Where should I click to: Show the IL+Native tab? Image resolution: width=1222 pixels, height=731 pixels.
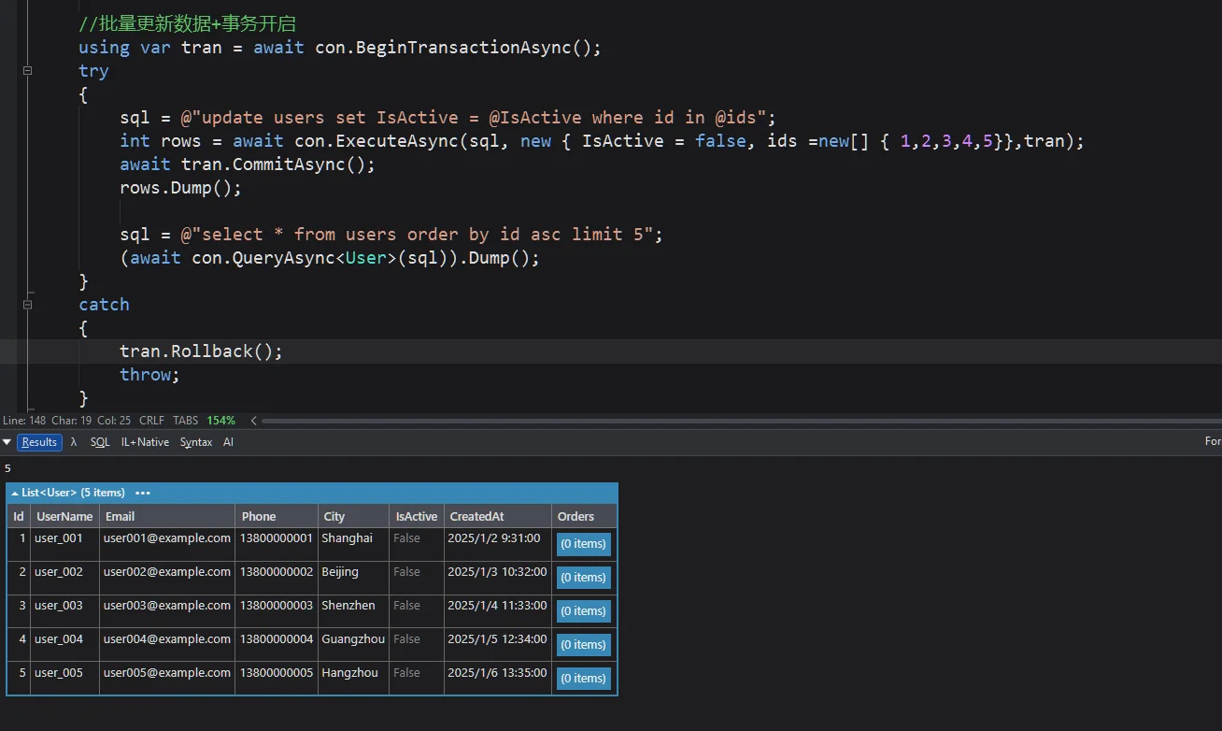click(145, 442)
